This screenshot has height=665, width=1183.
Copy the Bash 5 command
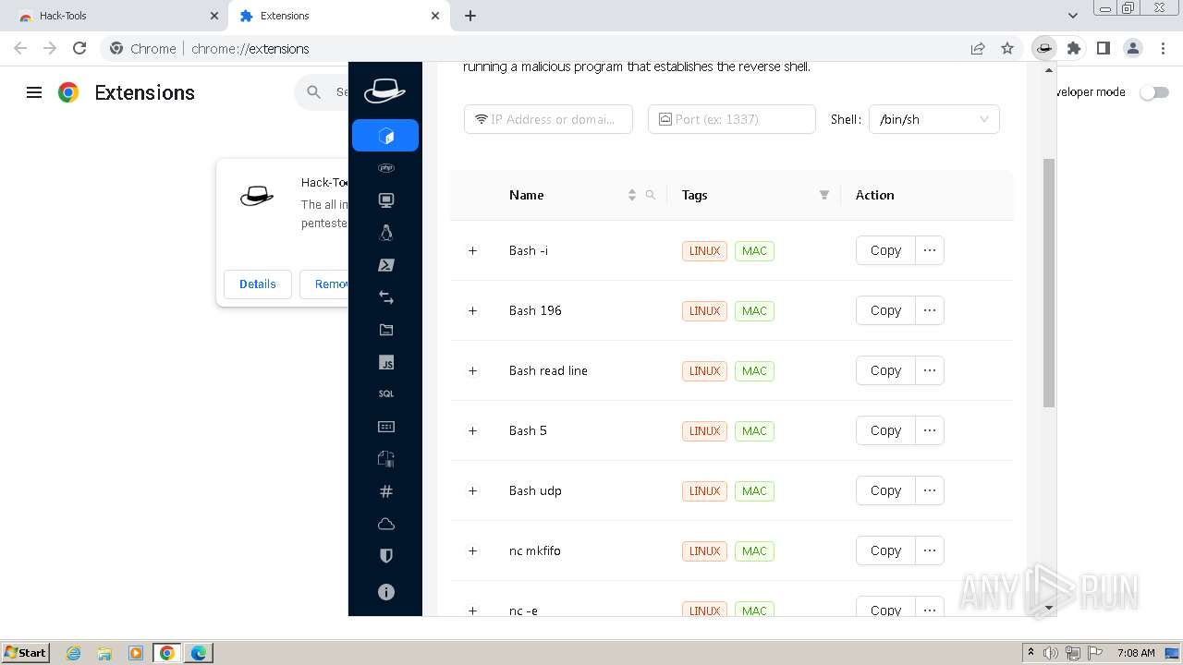click(x=885, y=430)
